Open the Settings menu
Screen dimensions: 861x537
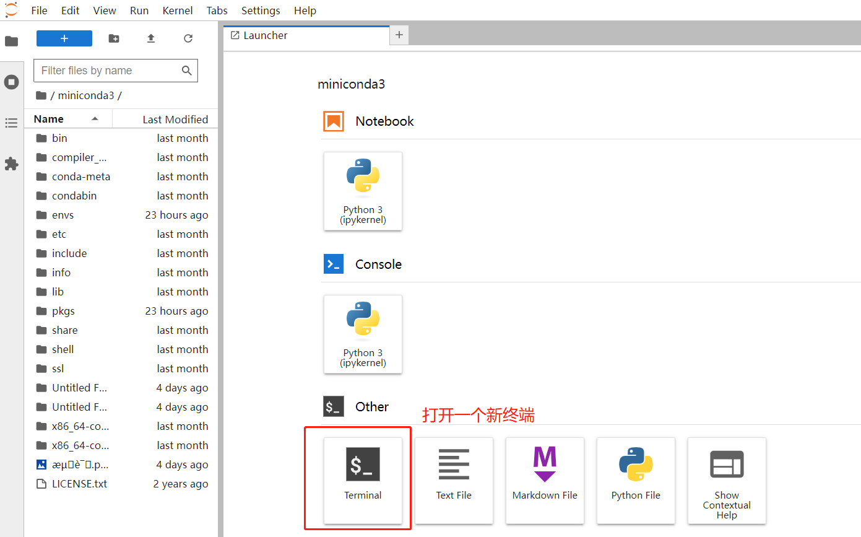click(x=261, y=11)
